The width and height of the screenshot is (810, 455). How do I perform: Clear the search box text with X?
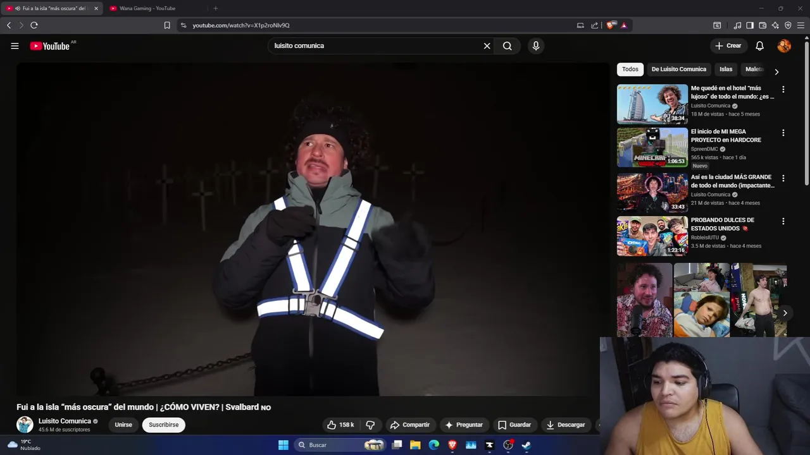coord(487,45)
